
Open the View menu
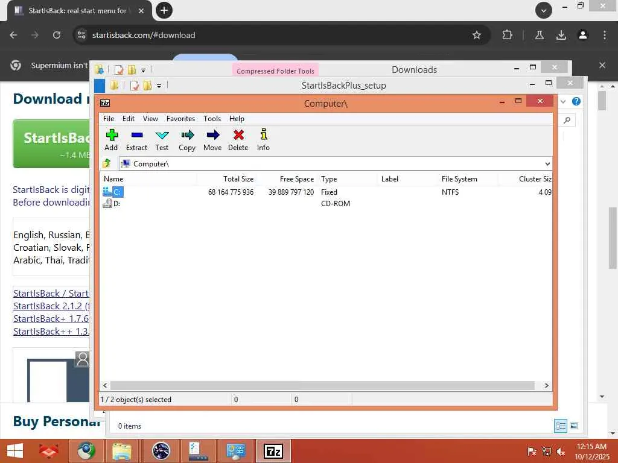coord(150,119)
